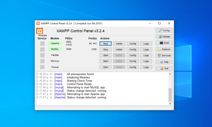Click the log line 'All prerequisites found'
212x127 pixels.
click(x=80, y=74)
